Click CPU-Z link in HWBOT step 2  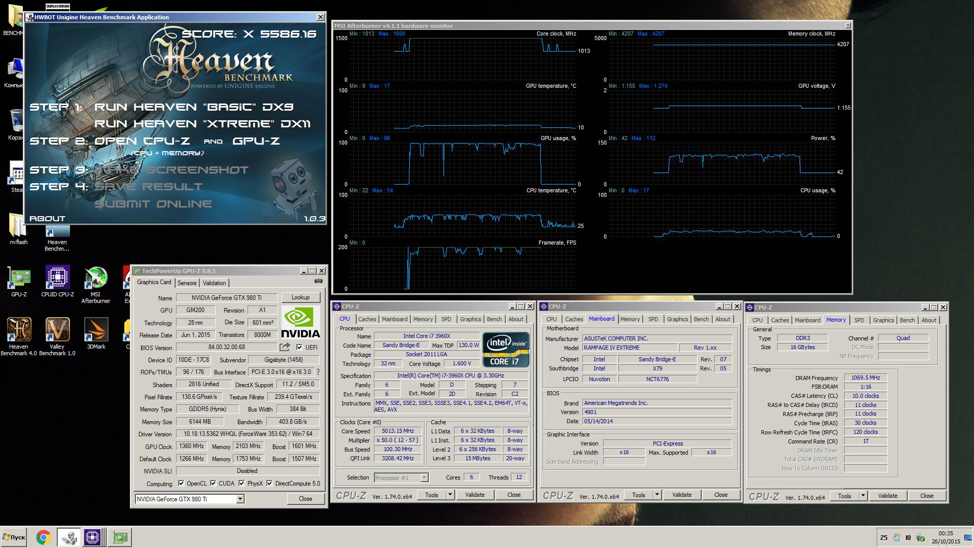tap(142, 141)
